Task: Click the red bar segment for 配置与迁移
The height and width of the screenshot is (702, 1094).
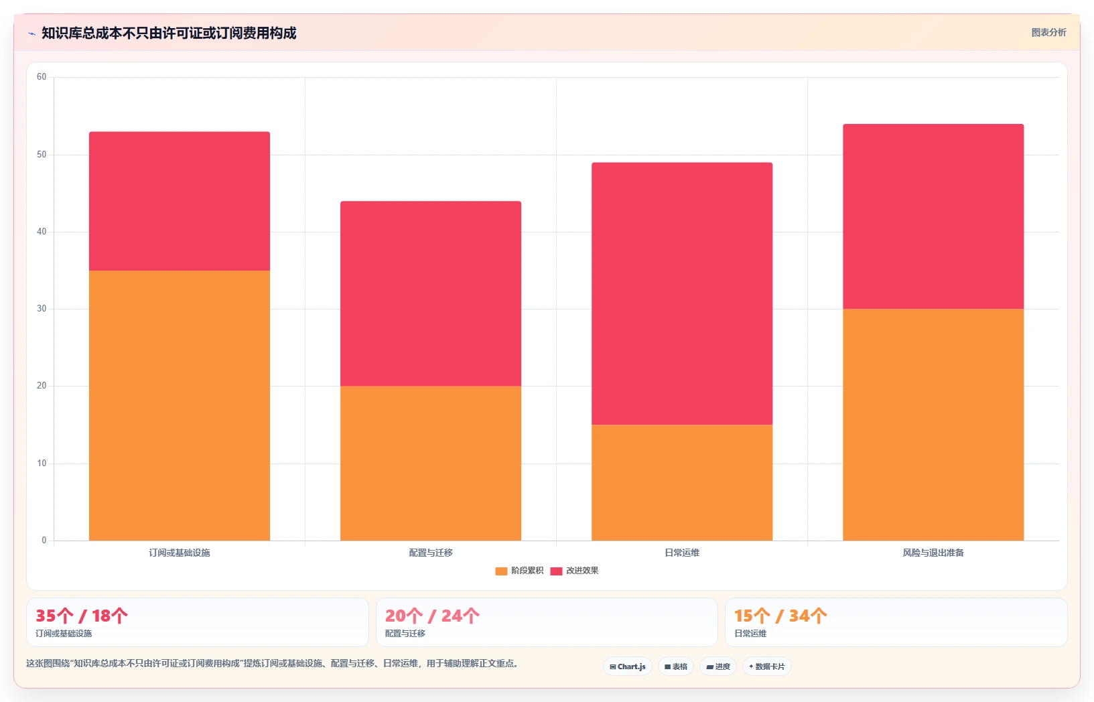Action: [431, 293]
